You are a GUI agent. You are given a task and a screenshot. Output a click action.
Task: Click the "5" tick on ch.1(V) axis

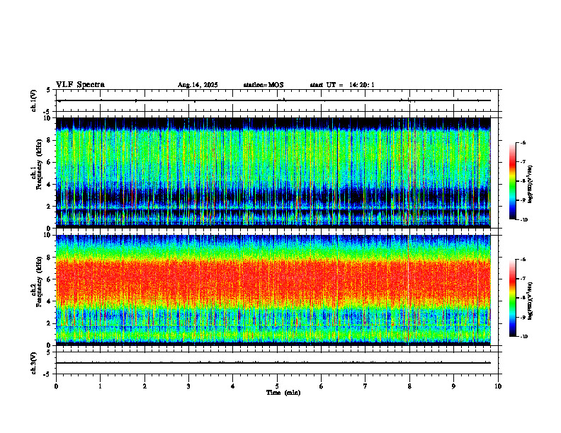coord(49,90)
